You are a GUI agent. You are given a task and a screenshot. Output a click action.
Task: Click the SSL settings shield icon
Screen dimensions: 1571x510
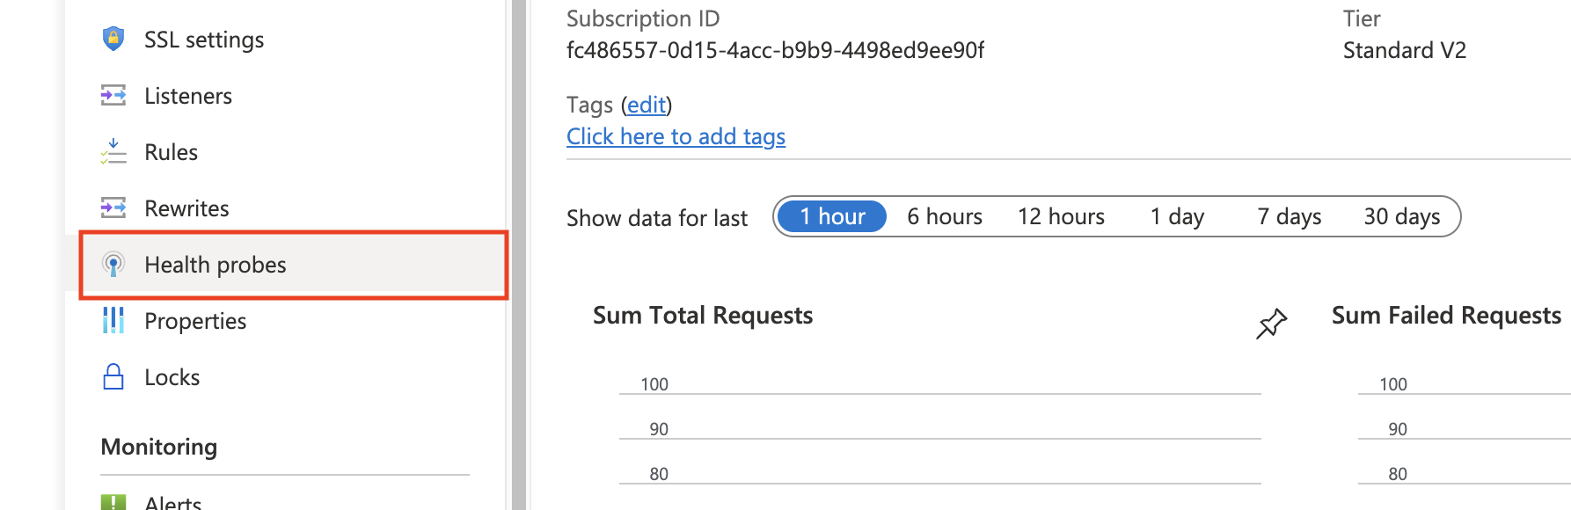pyautogui.click(x=113, y=40)
